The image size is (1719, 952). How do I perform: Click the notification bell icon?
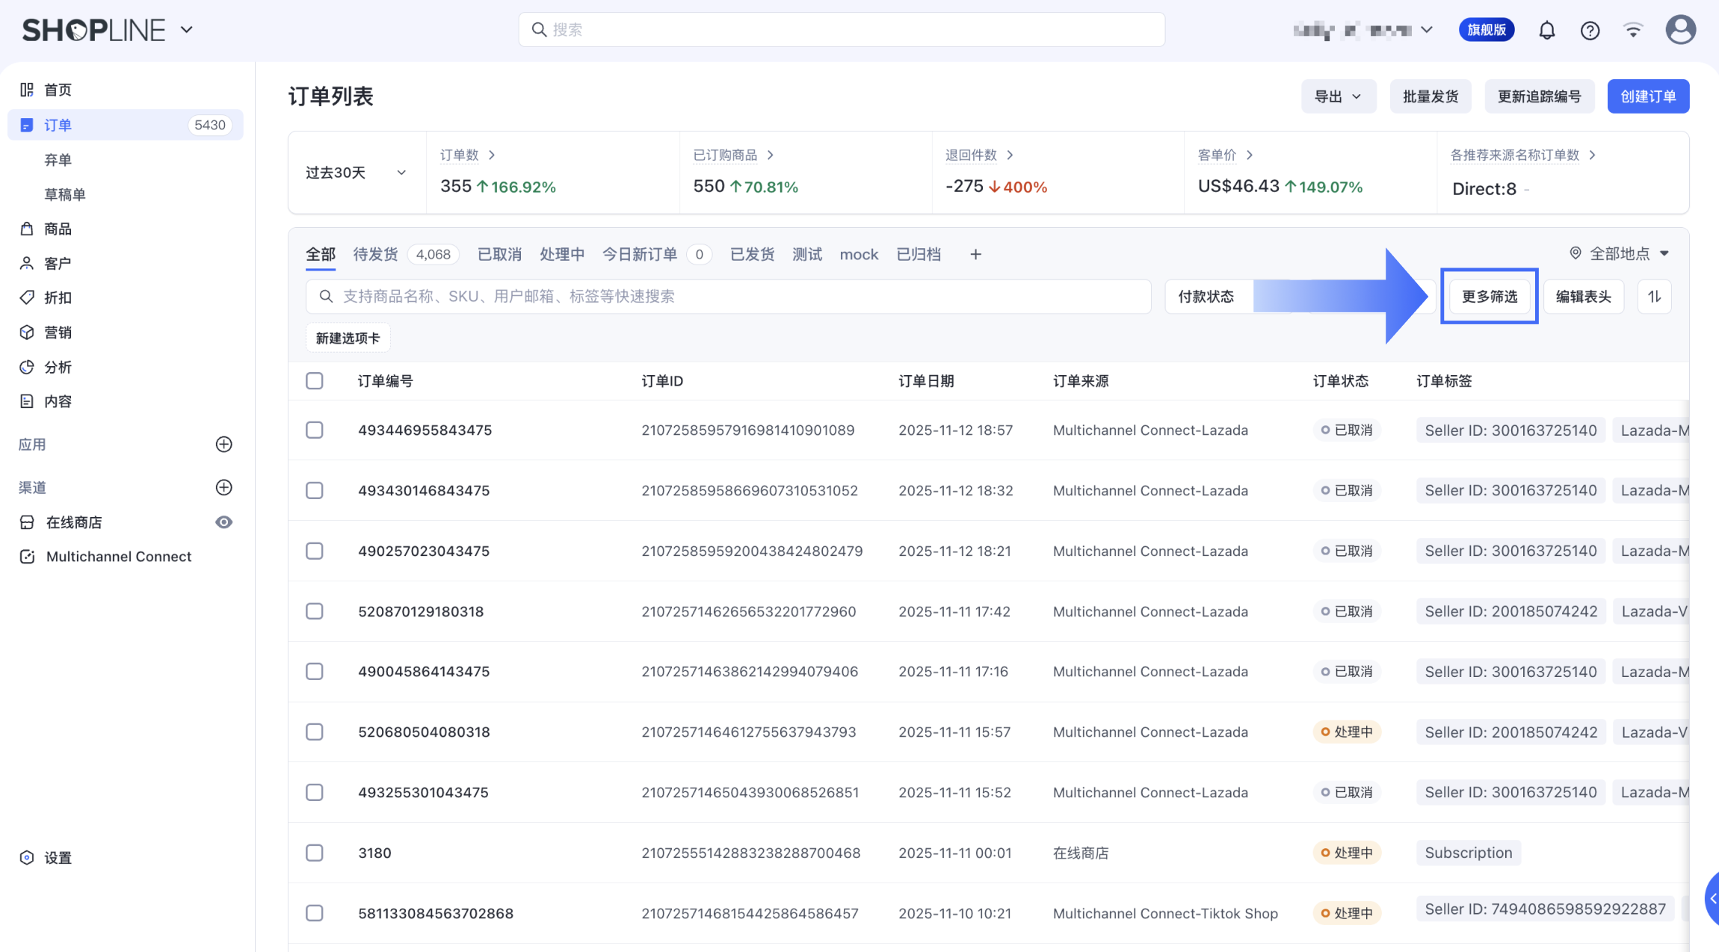1546,31
